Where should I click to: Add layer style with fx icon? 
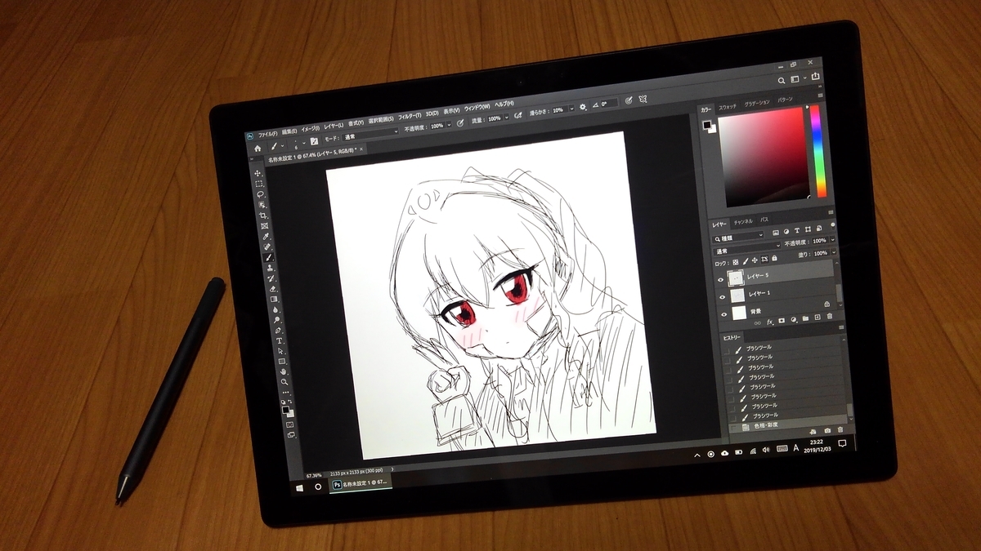[769, 322]
